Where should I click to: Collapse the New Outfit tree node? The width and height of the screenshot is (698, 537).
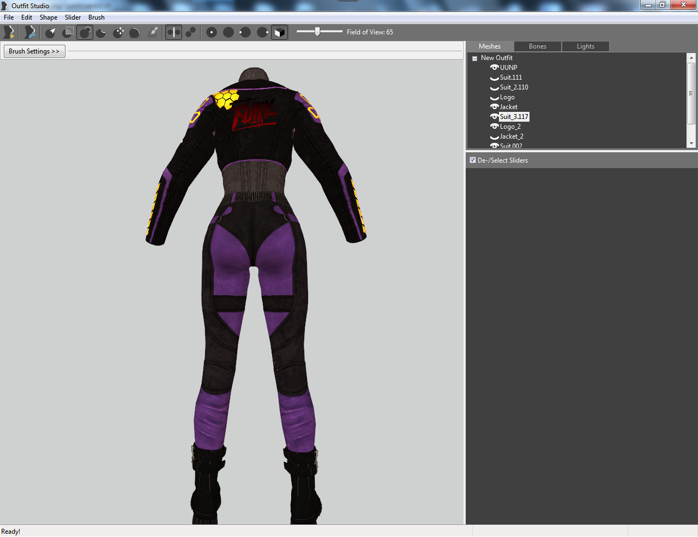(474, 58)
